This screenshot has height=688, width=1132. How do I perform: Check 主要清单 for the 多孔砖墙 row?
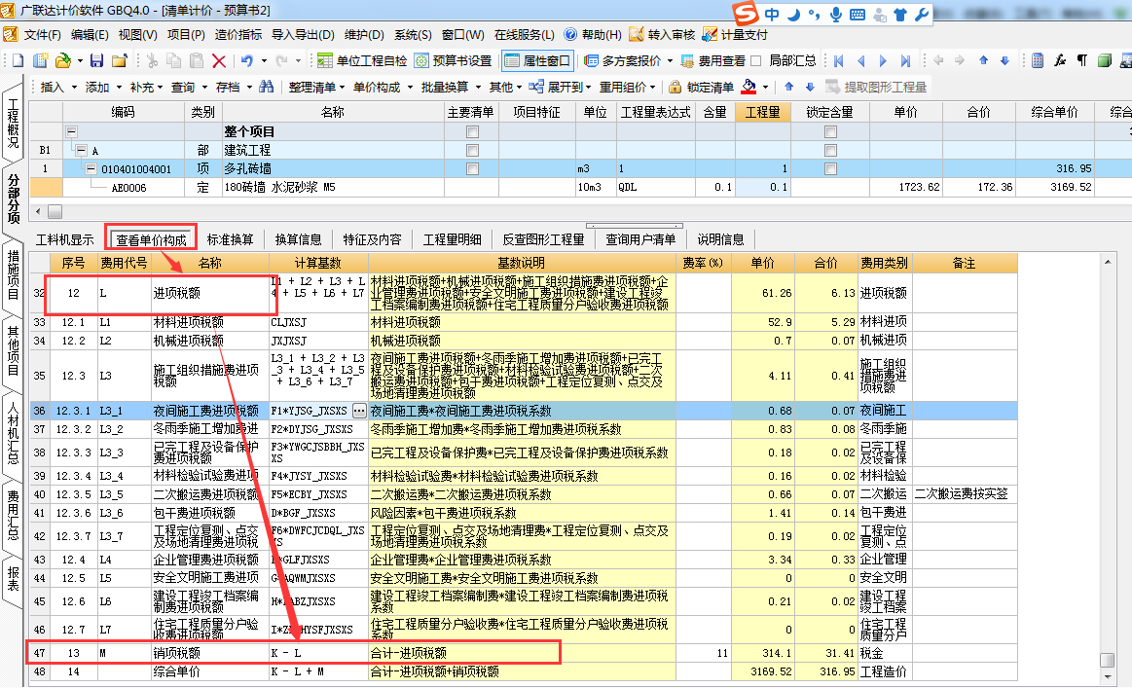pyautogui.click(x=472, y=169)
